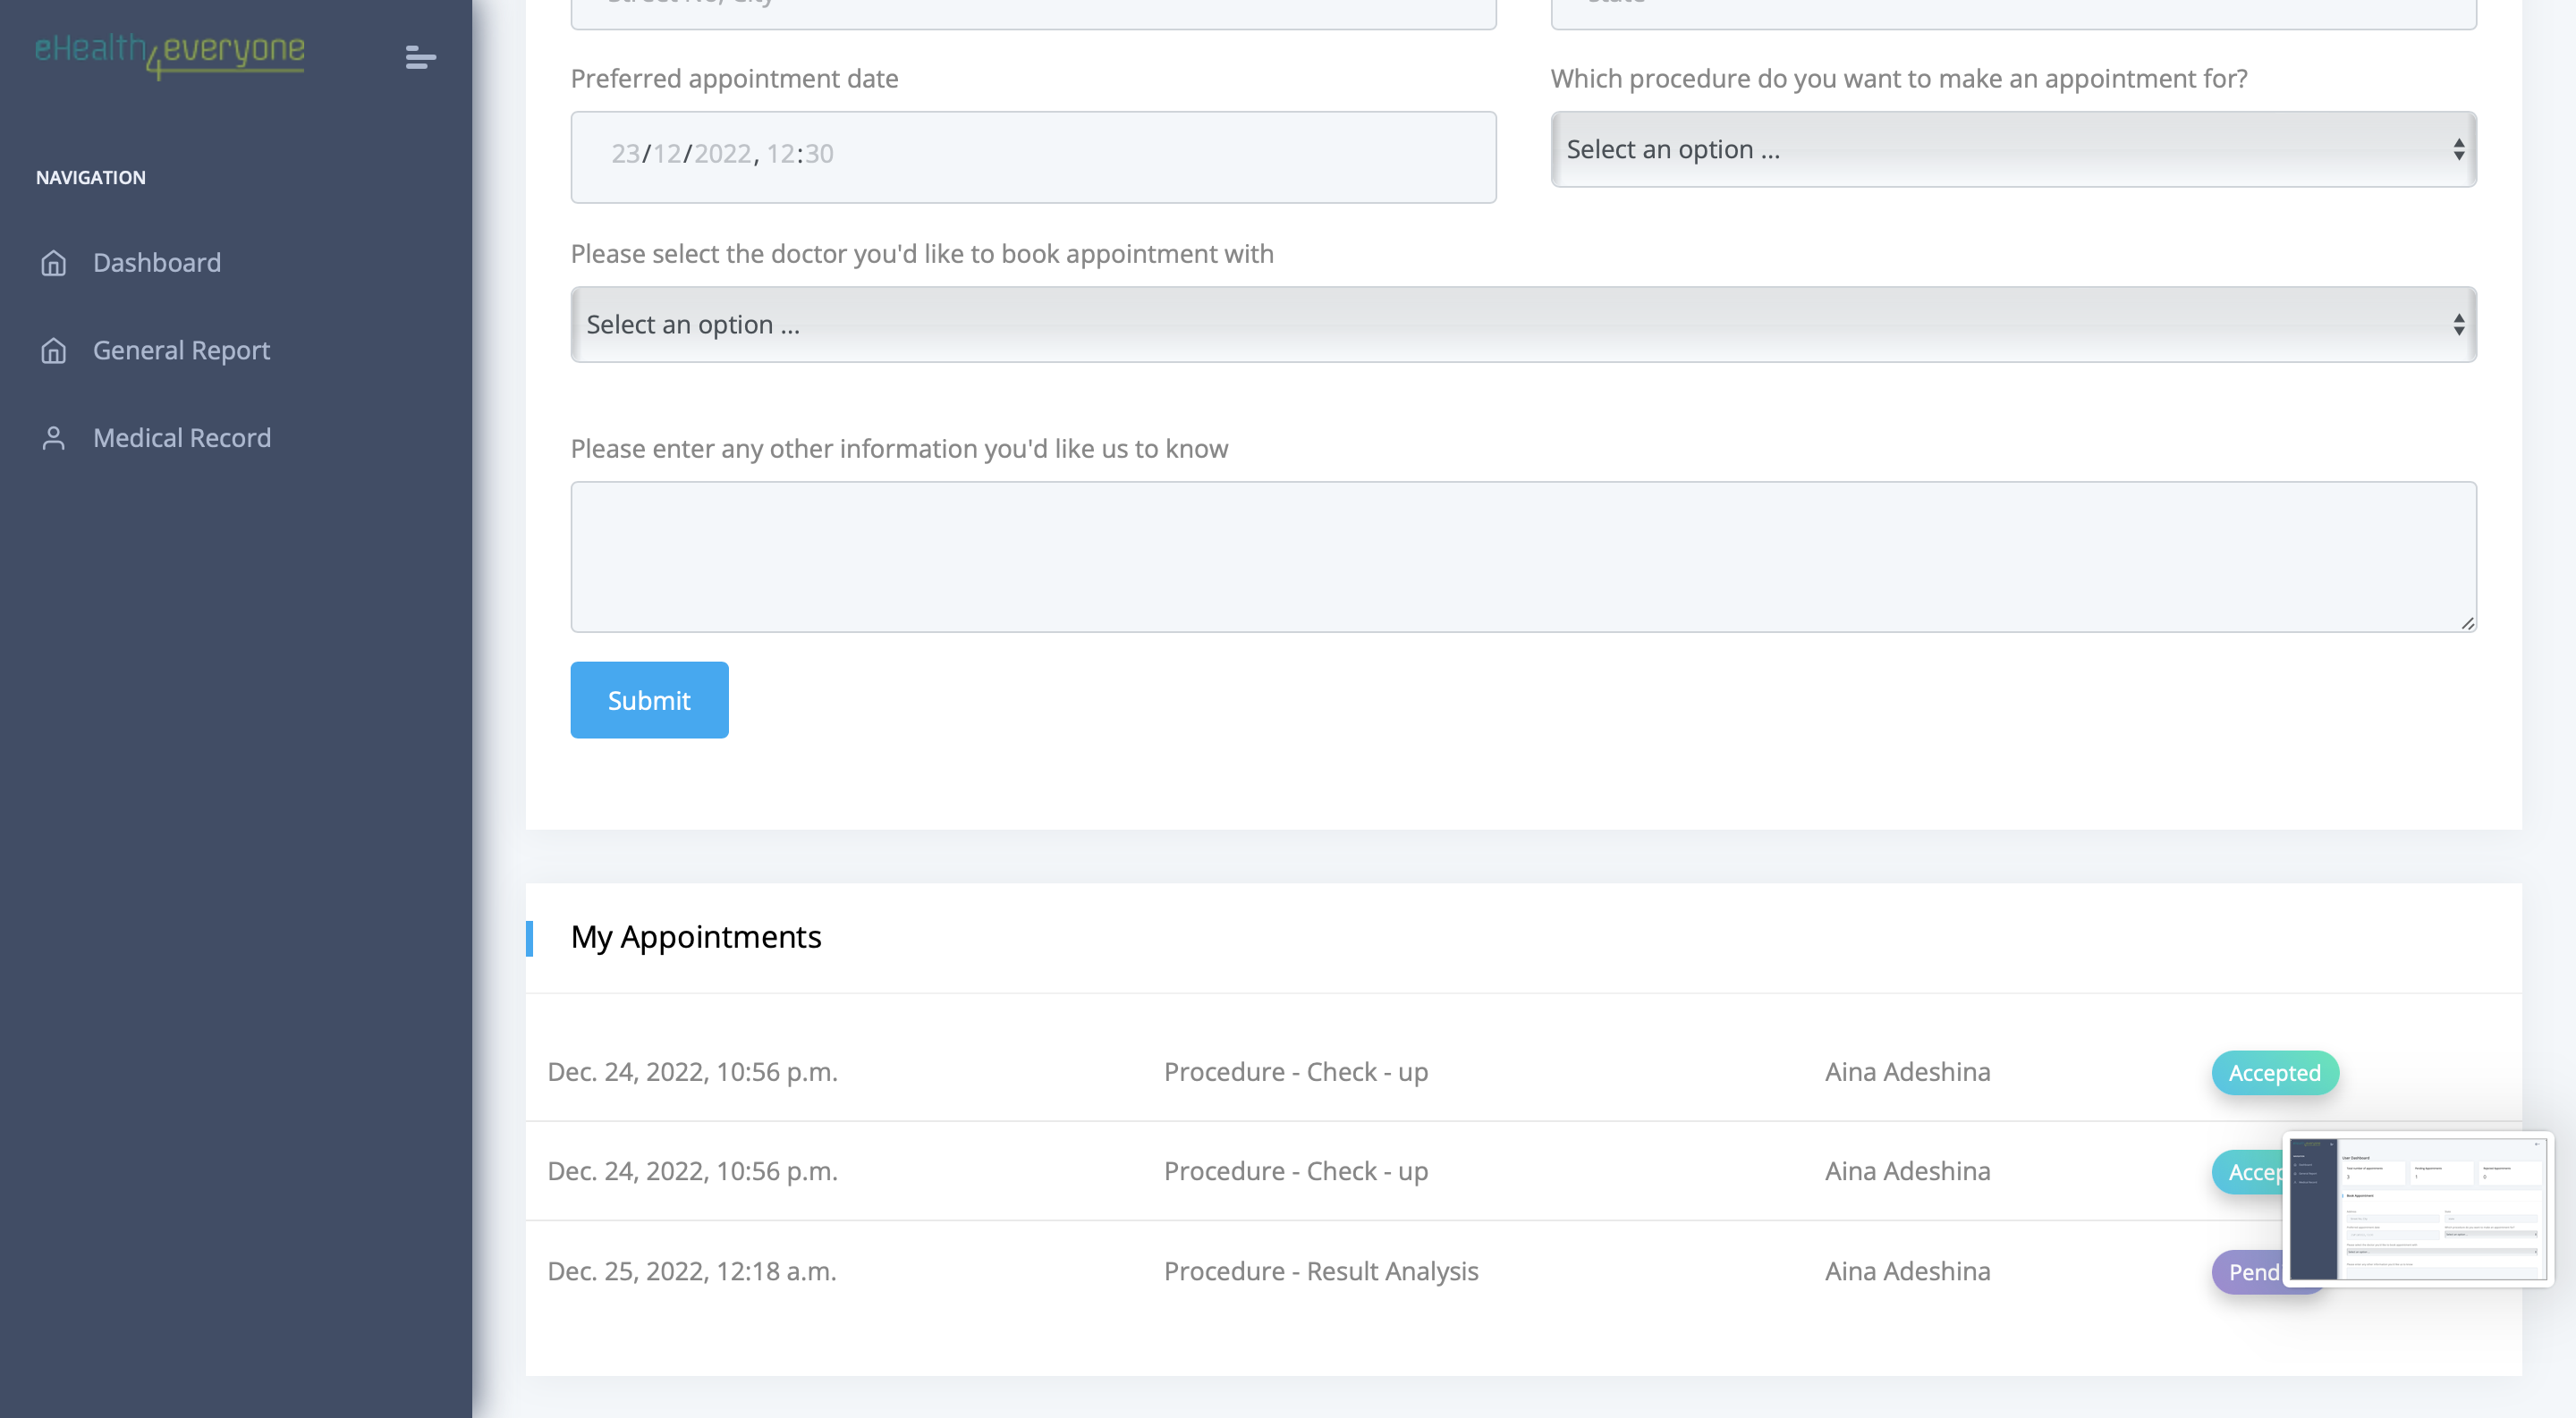Click the General Report link in sidebar
2576x1418 pixels.
coord(181,350)
